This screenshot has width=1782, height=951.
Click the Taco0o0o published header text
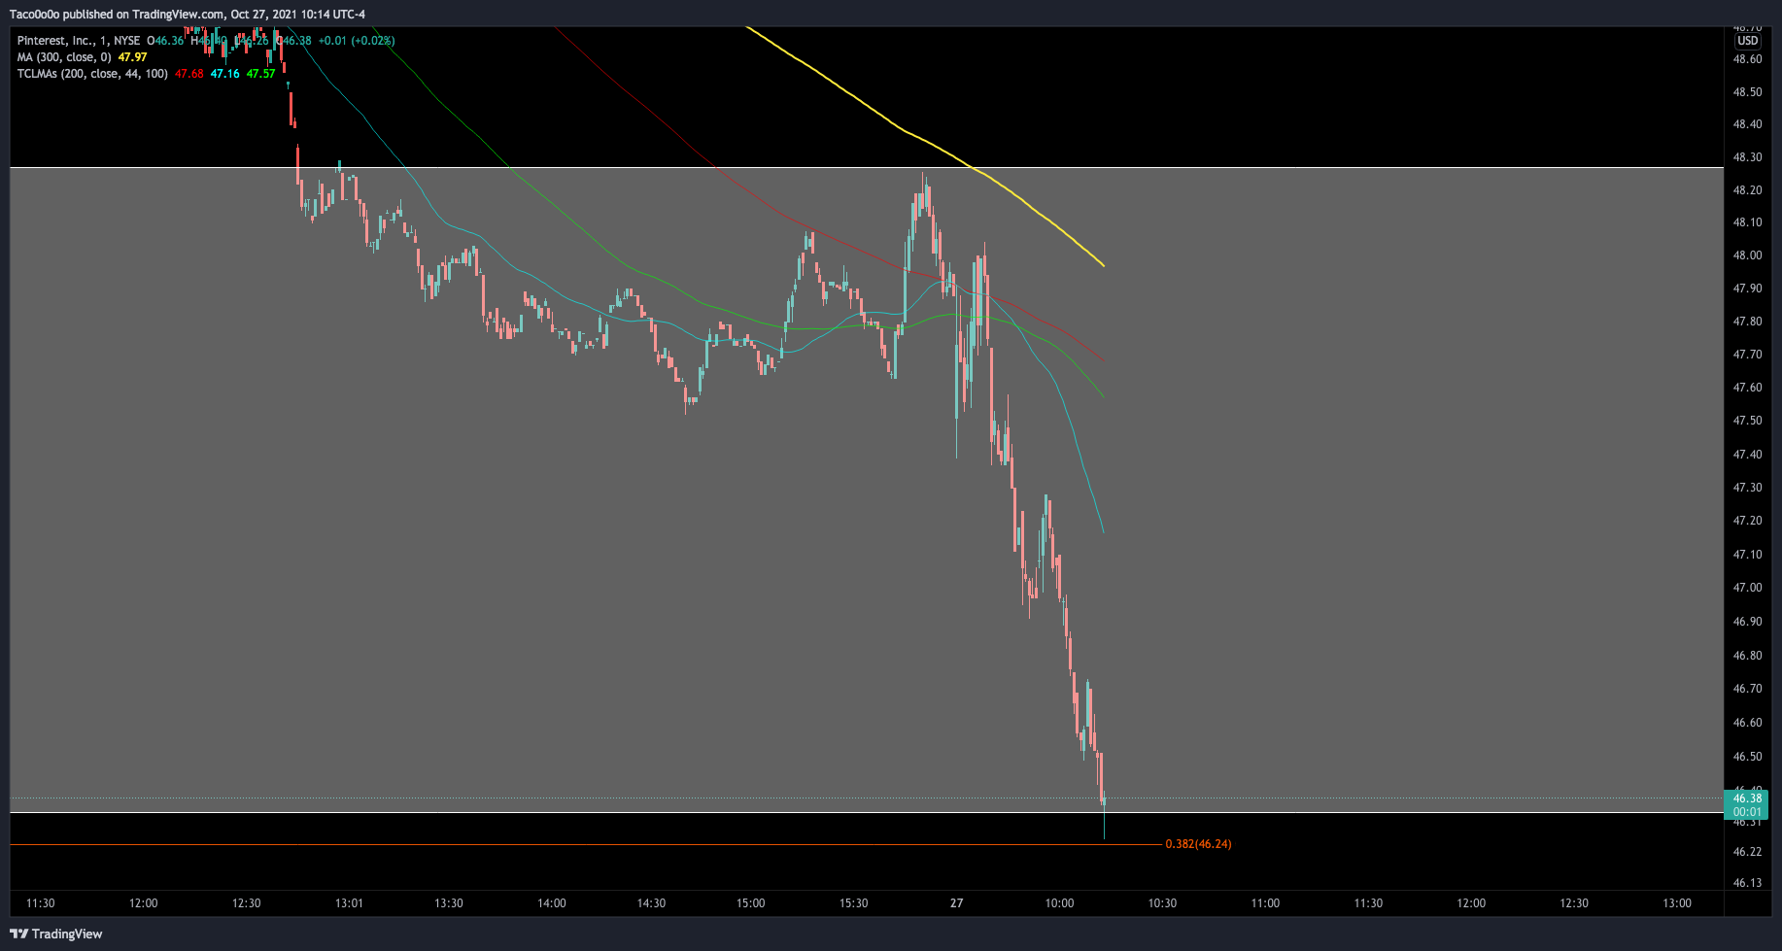[x=188, y=14]
